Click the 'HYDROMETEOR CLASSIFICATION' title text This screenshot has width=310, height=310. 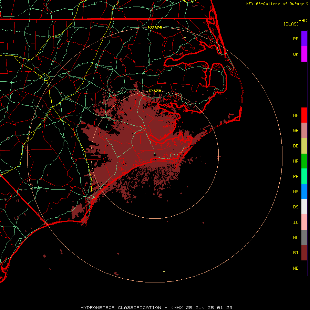(x=121, y=308)
